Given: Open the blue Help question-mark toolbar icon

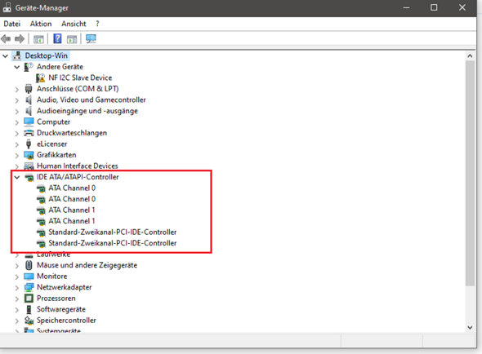Looking at the screenshot, I should tap(57, 39).
